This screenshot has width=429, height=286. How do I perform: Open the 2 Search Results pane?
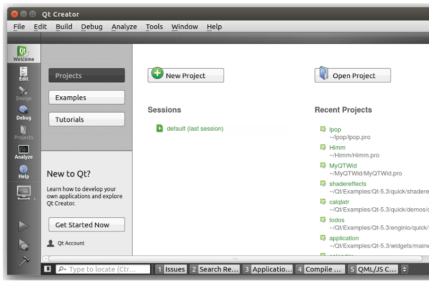215,269
